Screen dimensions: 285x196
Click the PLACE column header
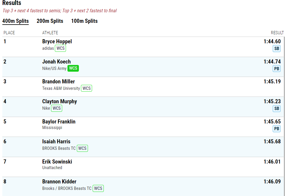pyautogui.click(x=9, y=33)
